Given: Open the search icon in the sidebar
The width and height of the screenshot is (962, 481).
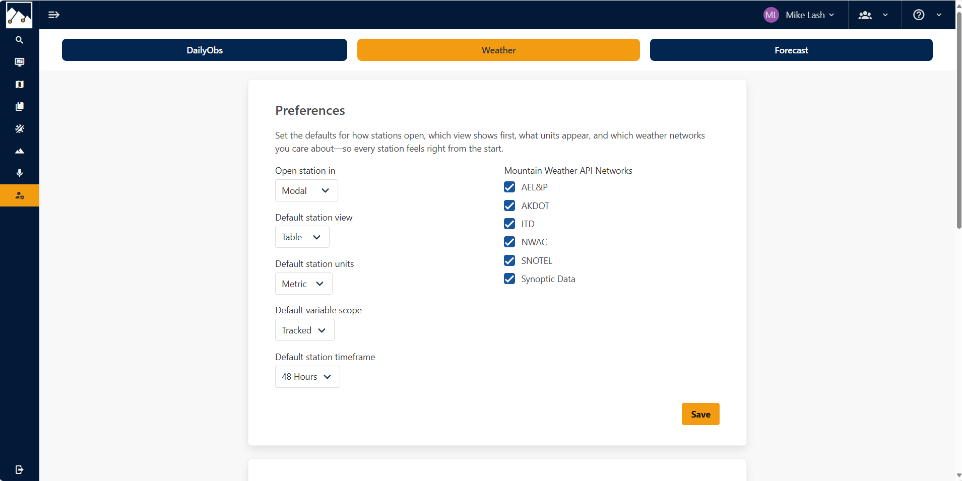Looking at the screenshot, I should 19,40.
